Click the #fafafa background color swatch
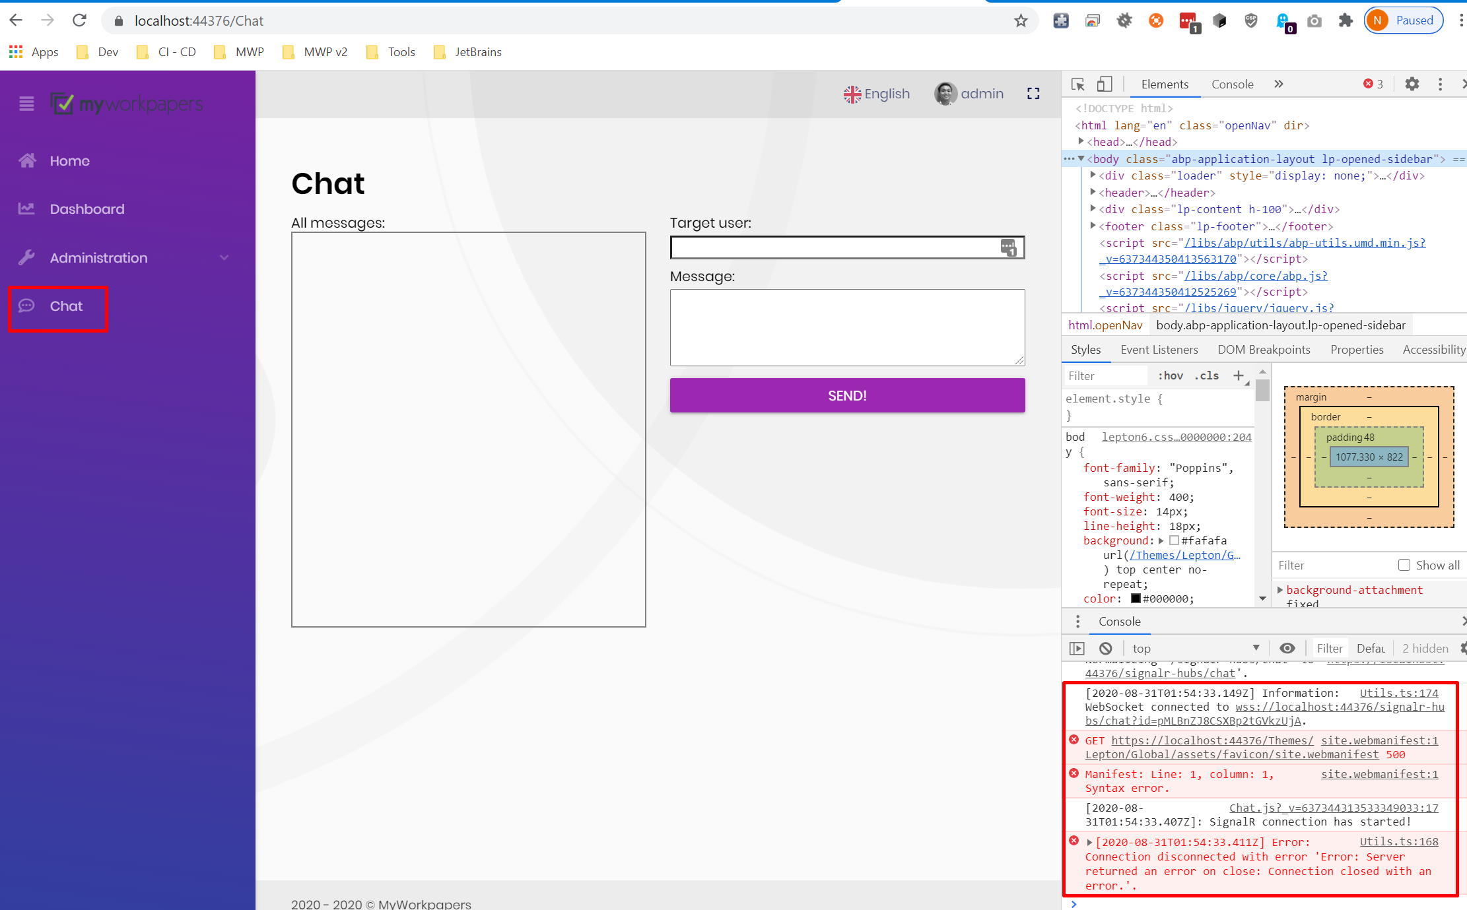This screenshot has width=1467, height=910. 1174,540
